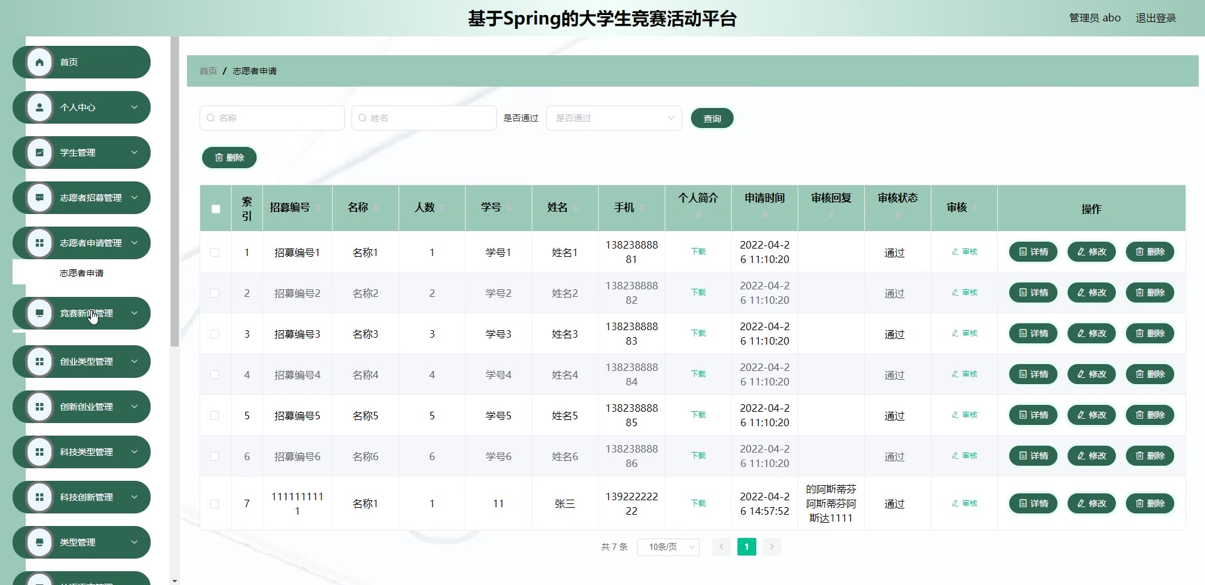Check the row 招募编号1 checkbox
The image size is (1205, 585).
(215, 252)
